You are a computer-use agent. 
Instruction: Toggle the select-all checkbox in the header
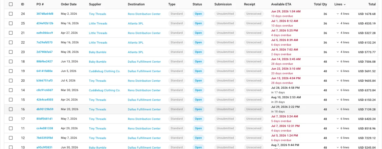coord(11,4)
